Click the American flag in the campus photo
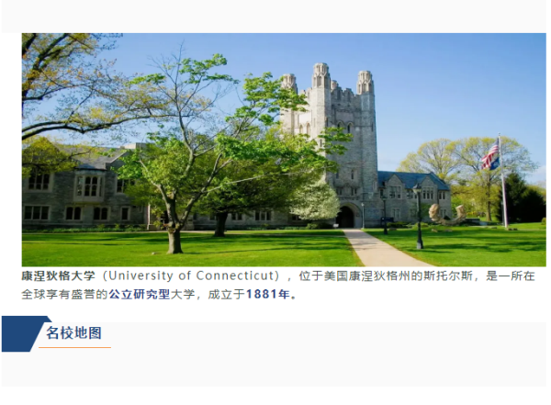551x405 pixels. pyautogui.click(x=490, y=154)
